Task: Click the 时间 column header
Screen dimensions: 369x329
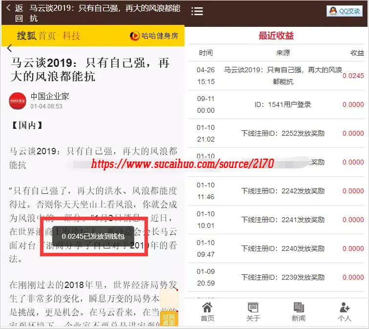Action: pyautogui.click(x=205, y=53)
